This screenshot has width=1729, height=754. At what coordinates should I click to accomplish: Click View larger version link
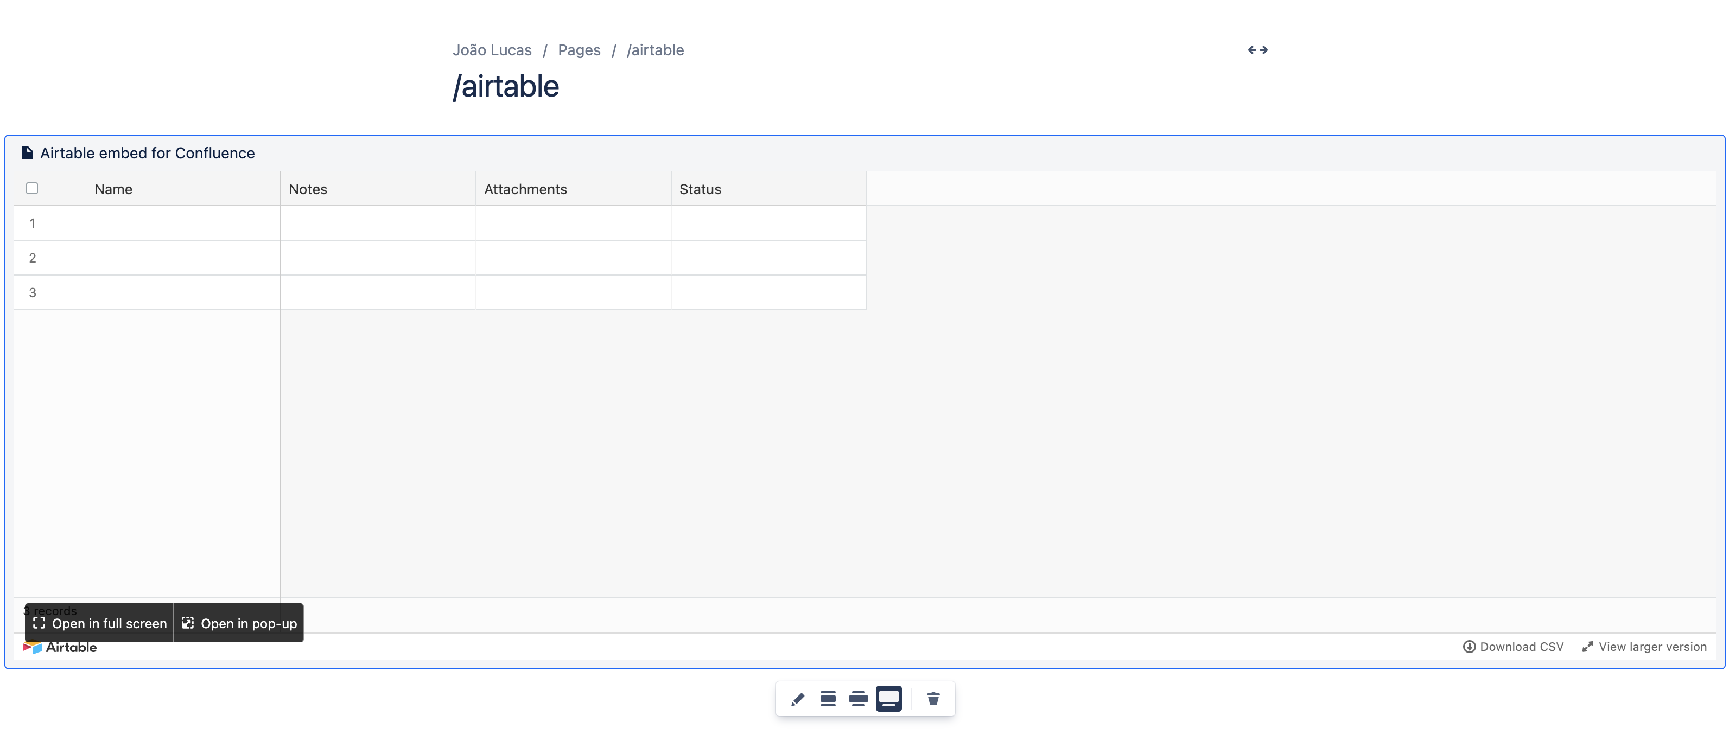(1644, 647)
